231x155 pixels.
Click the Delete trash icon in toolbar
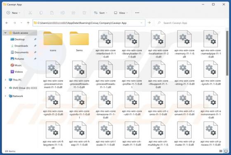click(x=84, y=13)
